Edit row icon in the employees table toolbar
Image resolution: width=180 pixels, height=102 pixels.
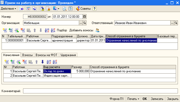17,30
